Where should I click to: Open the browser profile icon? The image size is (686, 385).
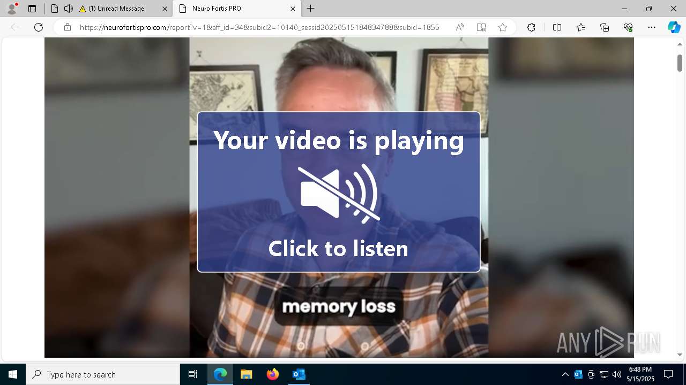11,8
